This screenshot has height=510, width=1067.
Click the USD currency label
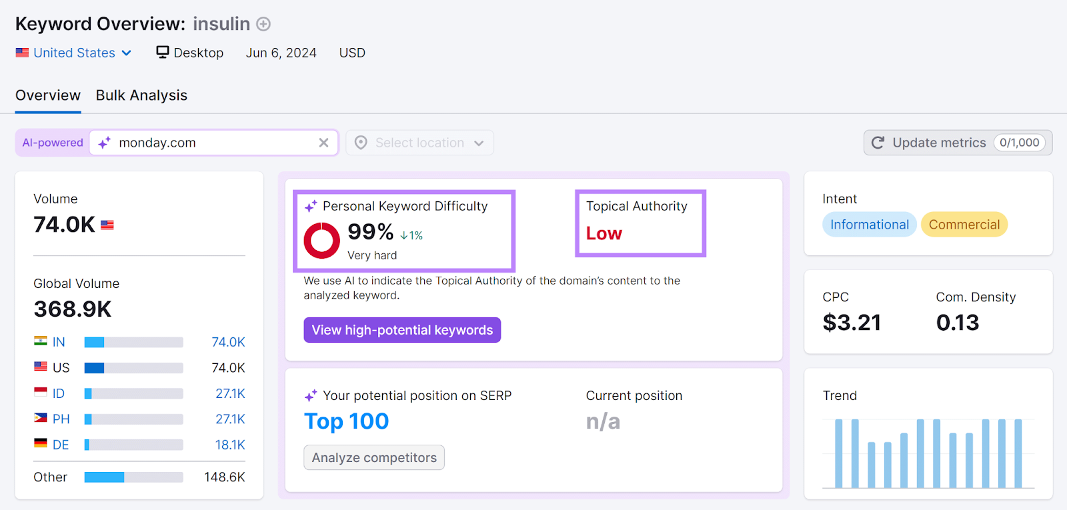pos(352,53)
